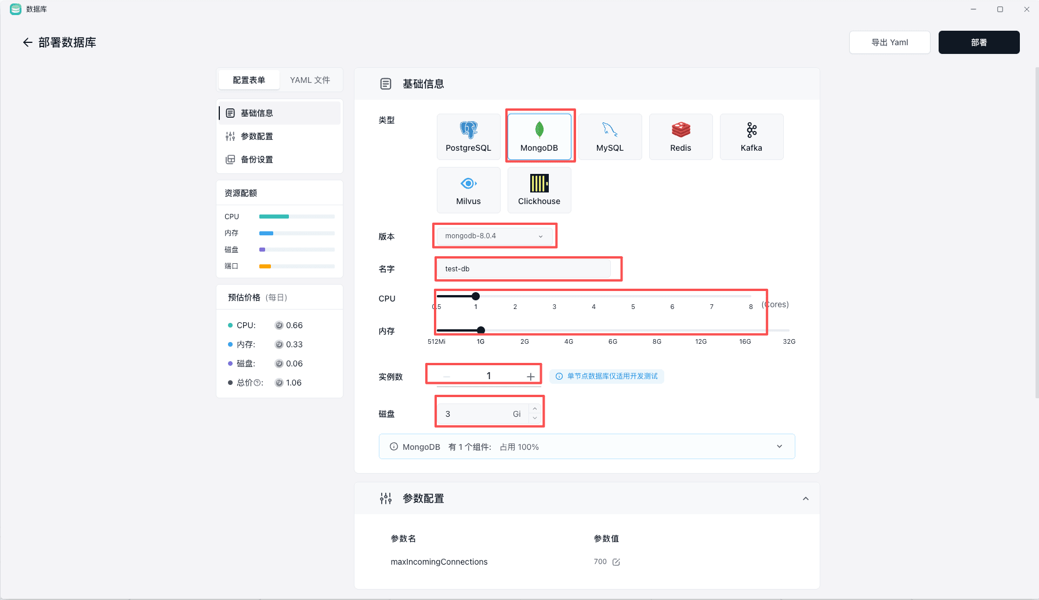
Task: Click the 基础信息 section header icon
Action: point(386,84)
